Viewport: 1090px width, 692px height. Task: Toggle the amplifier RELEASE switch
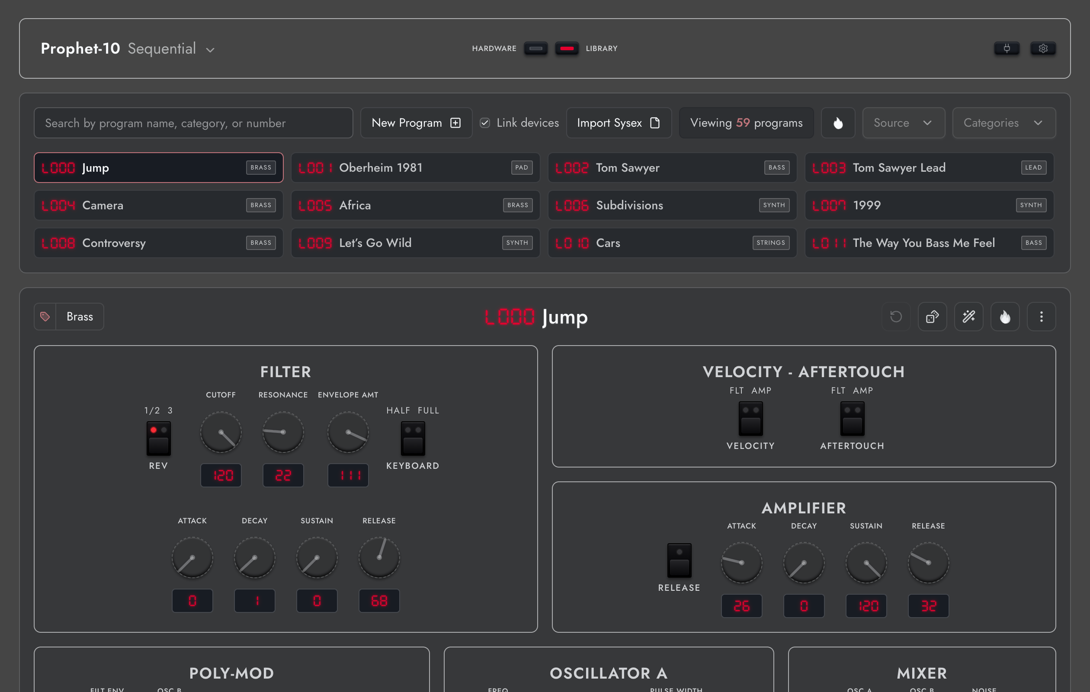680,560
